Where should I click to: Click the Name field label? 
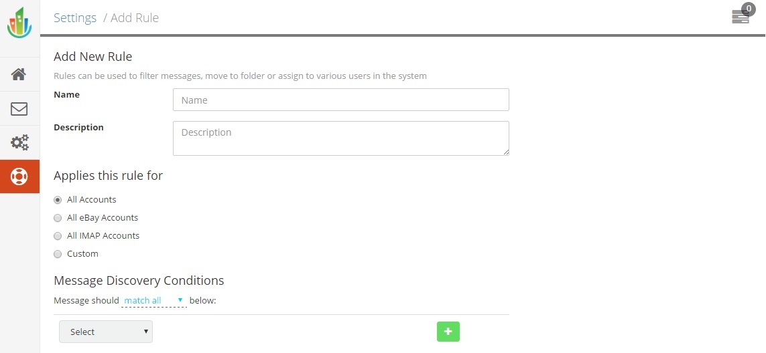[x=66, y=95]
